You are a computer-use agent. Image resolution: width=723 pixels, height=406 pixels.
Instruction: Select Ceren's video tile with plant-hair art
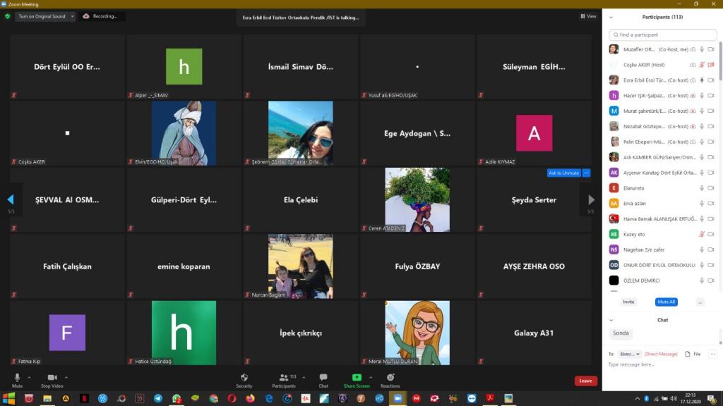[x=417, y=199]
